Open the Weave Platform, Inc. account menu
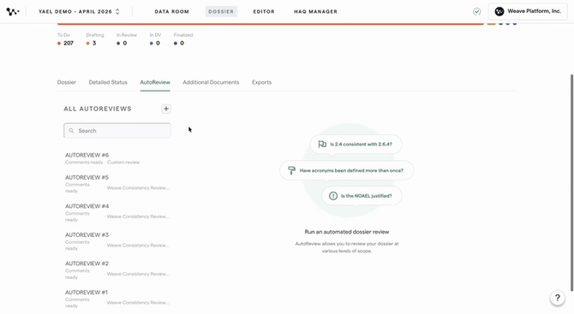This screenshot has height=314, width=574. pyautogui.click(x=528, y=11)
